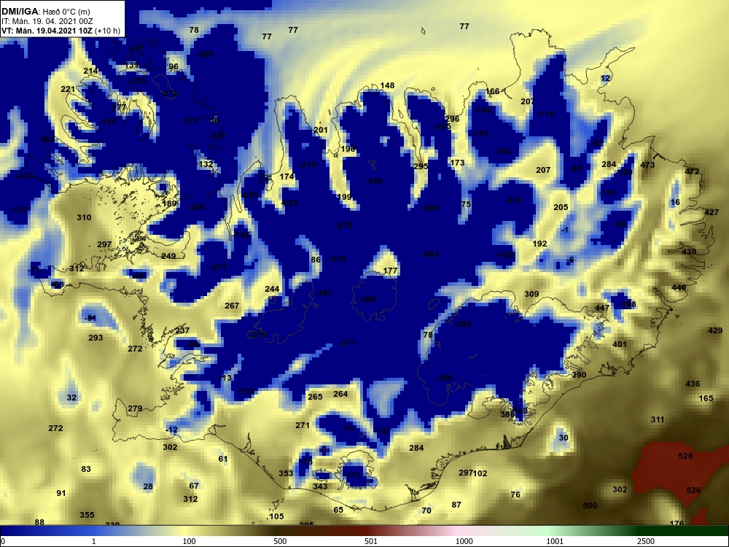729x547 pixels.
Task: Click the map value '353' in the south
Action: [286, 473]
